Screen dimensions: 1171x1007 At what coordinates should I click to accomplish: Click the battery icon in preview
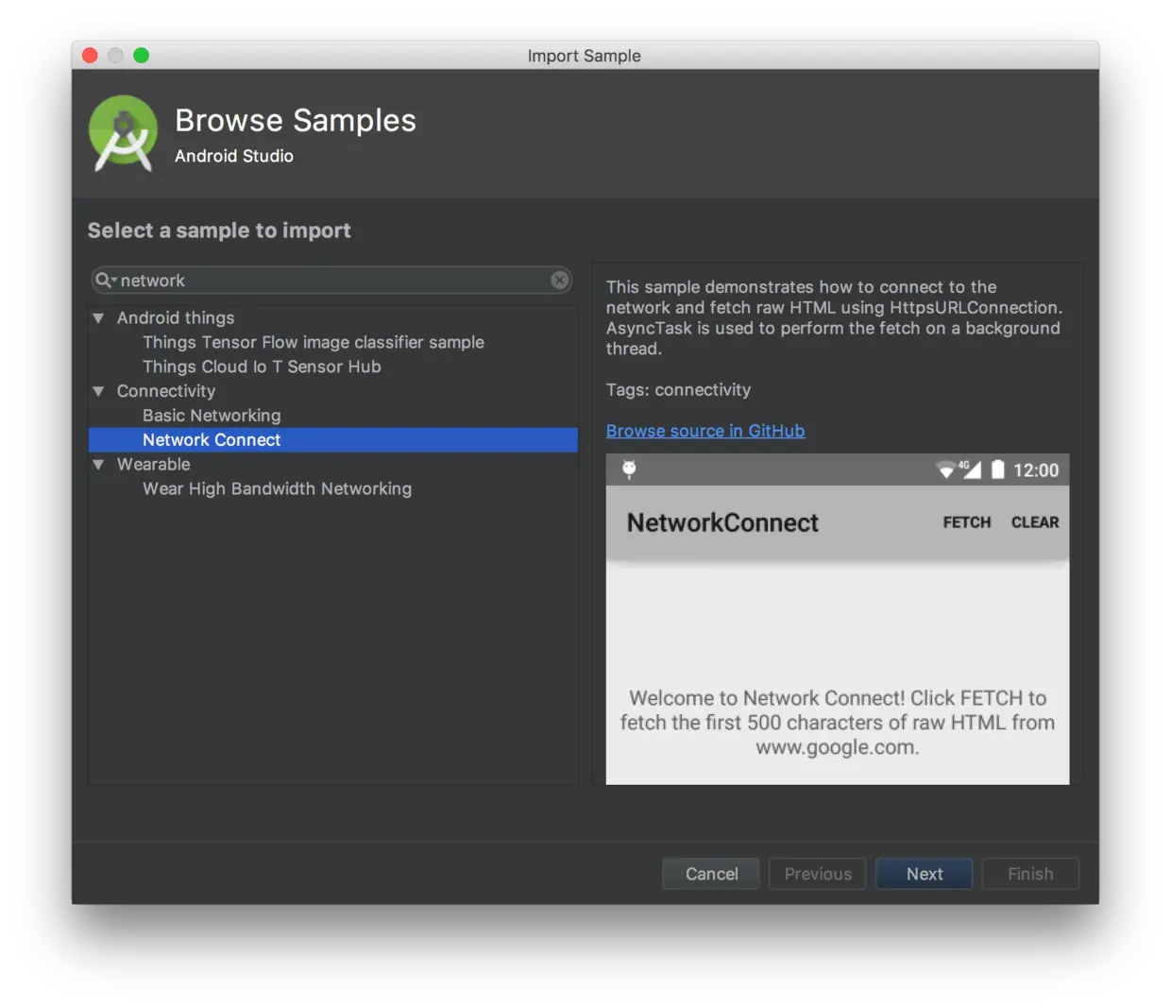point(997,469)
